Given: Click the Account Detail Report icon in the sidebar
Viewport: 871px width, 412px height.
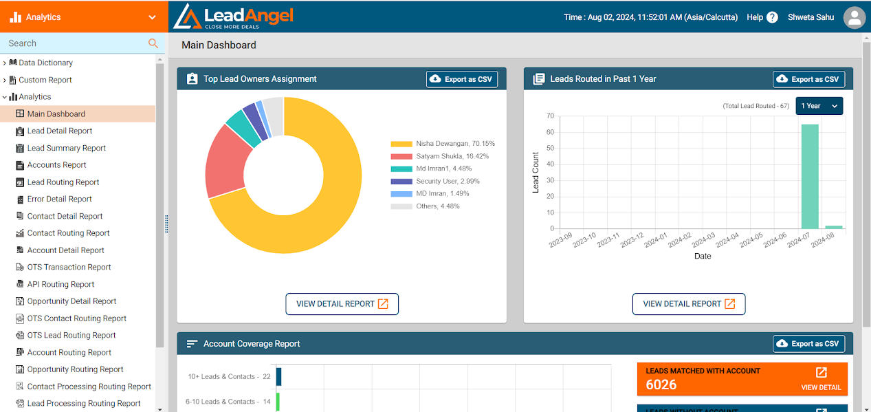Looking at the screenshot, I should pyautogui.click(x=20, y=250).
